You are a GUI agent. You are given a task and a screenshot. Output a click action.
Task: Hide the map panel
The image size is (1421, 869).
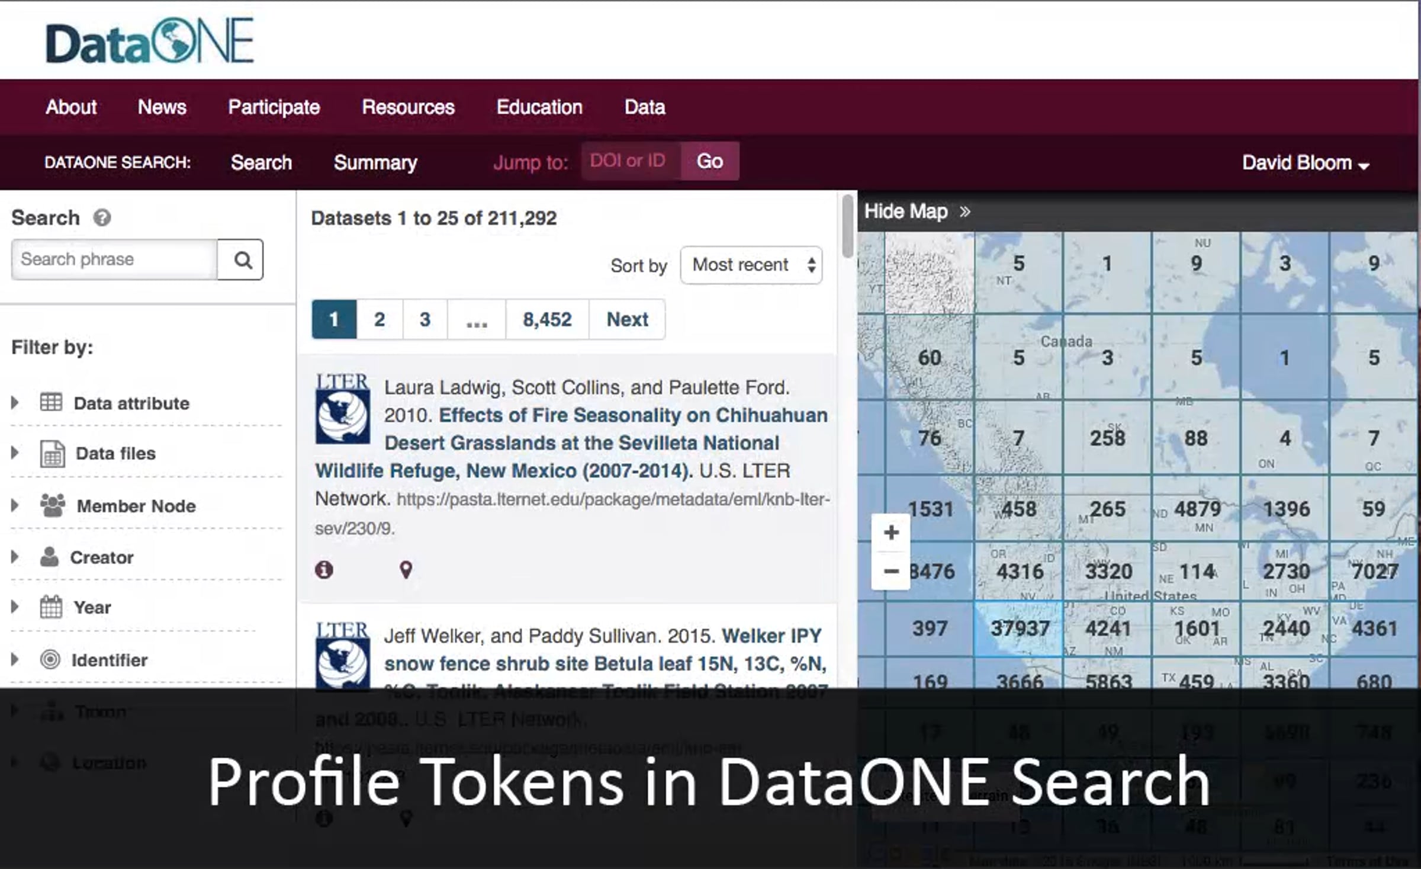[917, 211]
